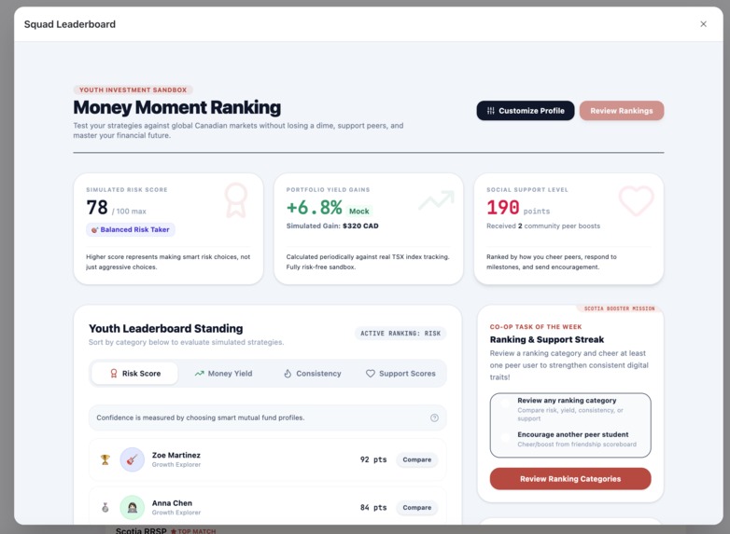Click the trending arrow icon in yield gains card
This screenshot has height=534, width=730.
tap(436, 200)
